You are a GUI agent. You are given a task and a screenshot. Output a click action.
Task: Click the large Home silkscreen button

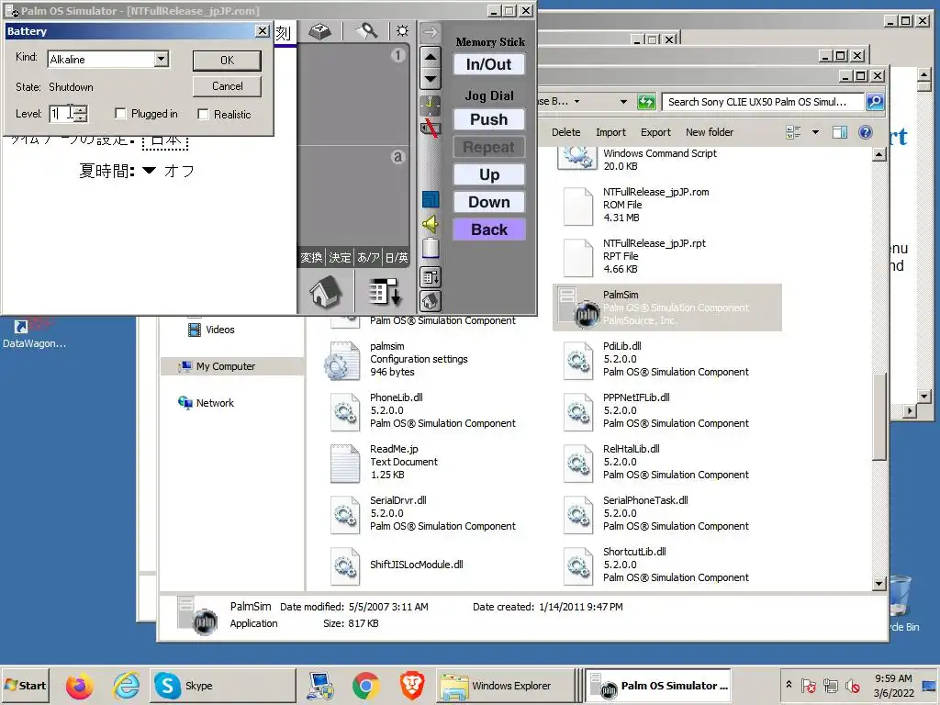[326, 293]
